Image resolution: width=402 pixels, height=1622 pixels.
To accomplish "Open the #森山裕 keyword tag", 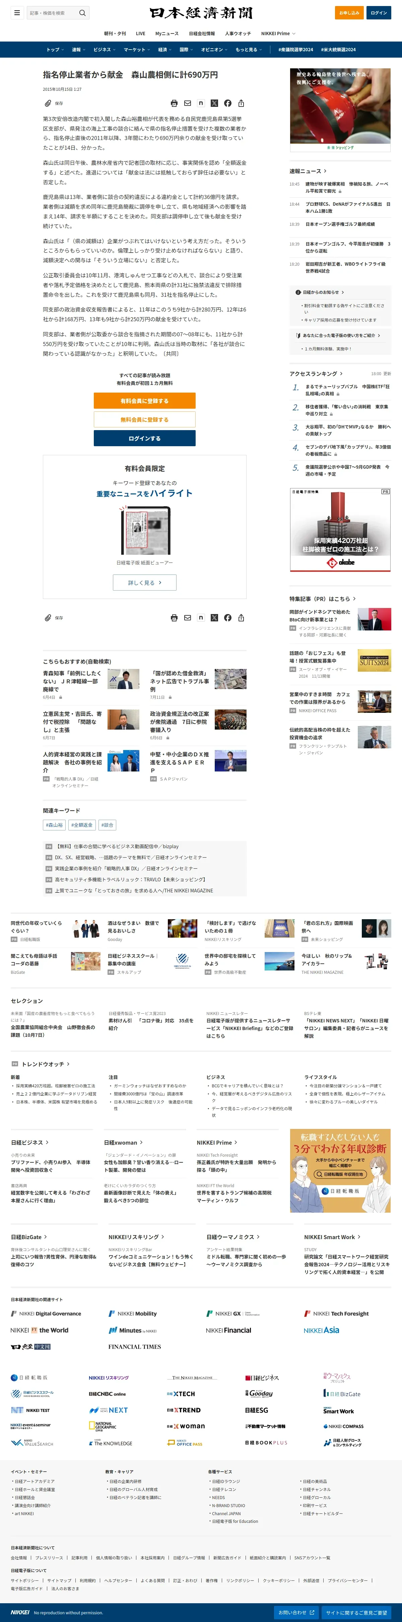I will pyautogui.click(x=54, y=825).
